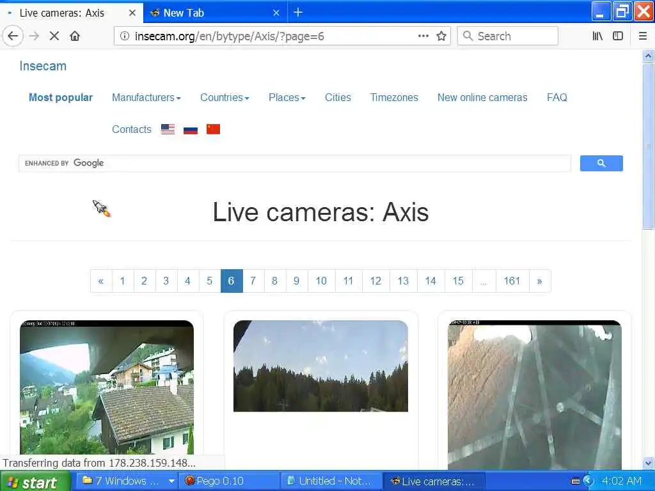The width and height of the screenshot is (655, 491).
Task: Open the Timezones menu item
Action: [394, 97]
